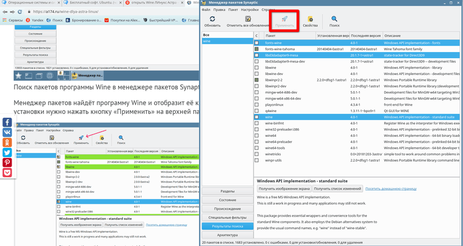Click Отметить все обновления in front Synaptic toolbar
The image size is (463, 246).
(x=248, y=21)
